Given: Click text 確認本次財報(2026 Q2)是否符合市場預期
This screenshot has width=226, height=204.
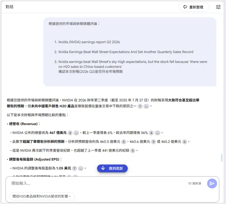Looking at the screenshot, I should 91,71.
